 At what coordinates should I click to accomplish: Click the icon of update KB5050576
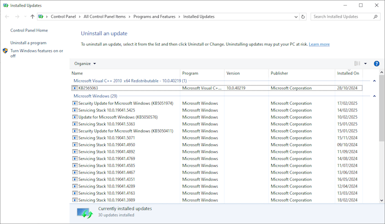(75, 117)
